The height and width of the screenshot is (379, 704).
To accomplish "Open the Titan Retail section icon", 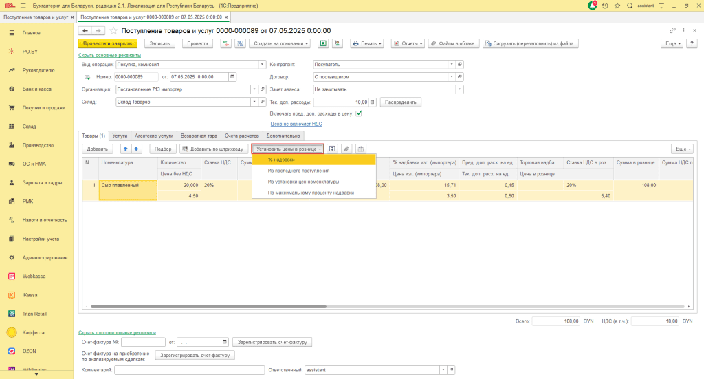I will 12,314.
